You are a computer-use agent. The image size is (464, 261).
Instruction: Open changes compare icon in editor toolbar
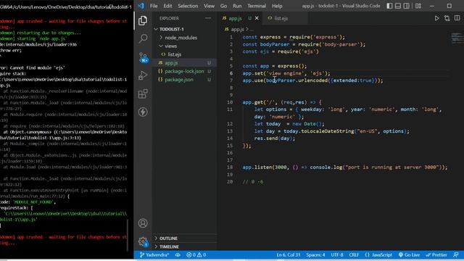447,18
